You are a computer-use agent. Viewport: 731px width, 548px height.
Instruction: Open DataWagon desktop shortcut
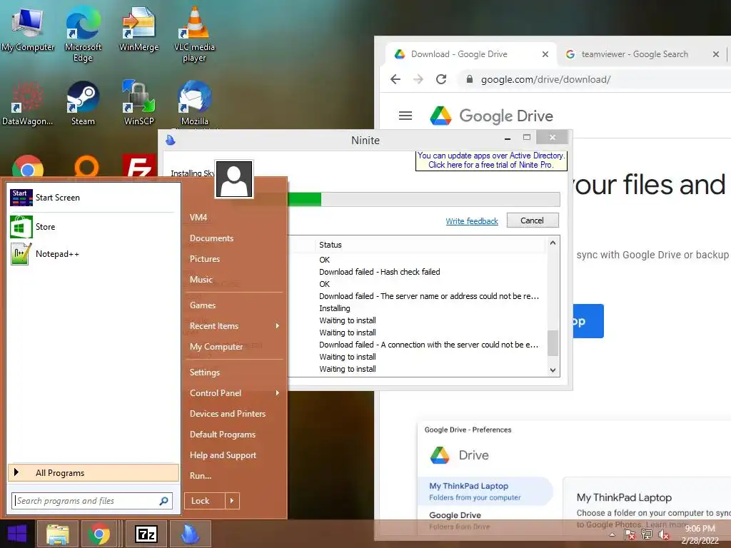(x=28, y=103)
